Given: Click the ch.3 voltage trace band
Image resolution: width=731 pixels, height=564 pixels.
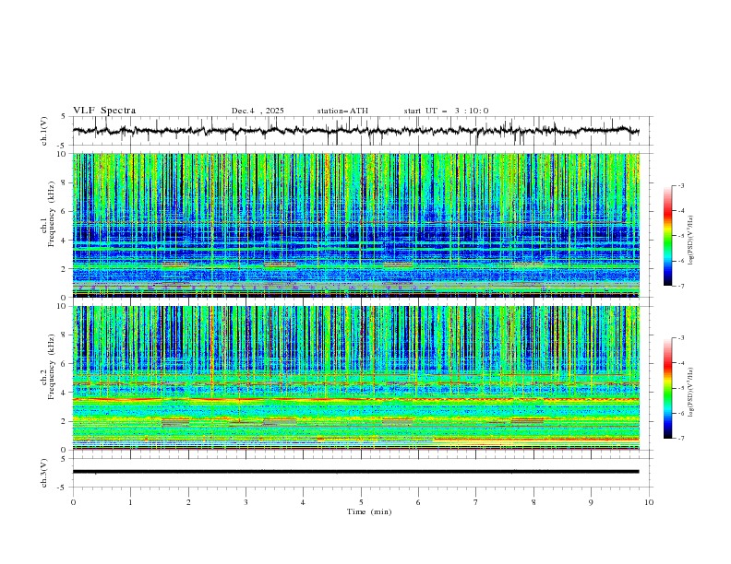Looking at the screenshot, I should (x=355, y=472).
